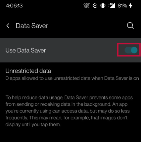Open search with the magnifying glass icon

(130, 26)
